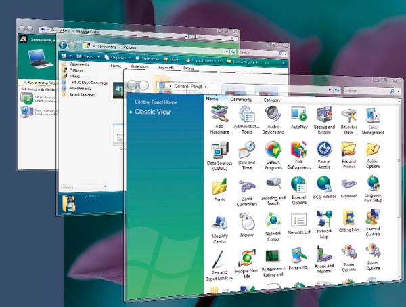This screenshot has height=307, width=406.
Task: Open Data Sources (ODBC) icon
Action: (x=219, y=150)
